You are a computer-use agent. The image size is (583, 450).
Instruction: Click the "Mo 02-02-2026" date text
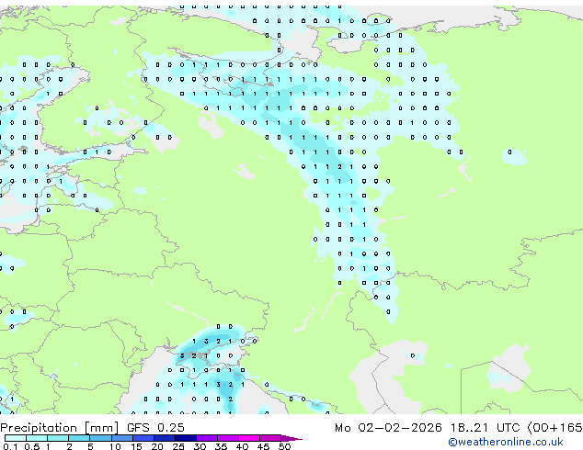pyautogui.click(x=388, y=428)
